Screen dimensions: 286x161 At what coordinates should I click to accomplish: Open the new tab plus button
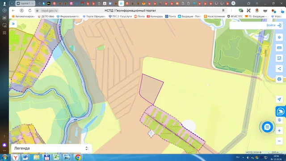pos(233,3)
